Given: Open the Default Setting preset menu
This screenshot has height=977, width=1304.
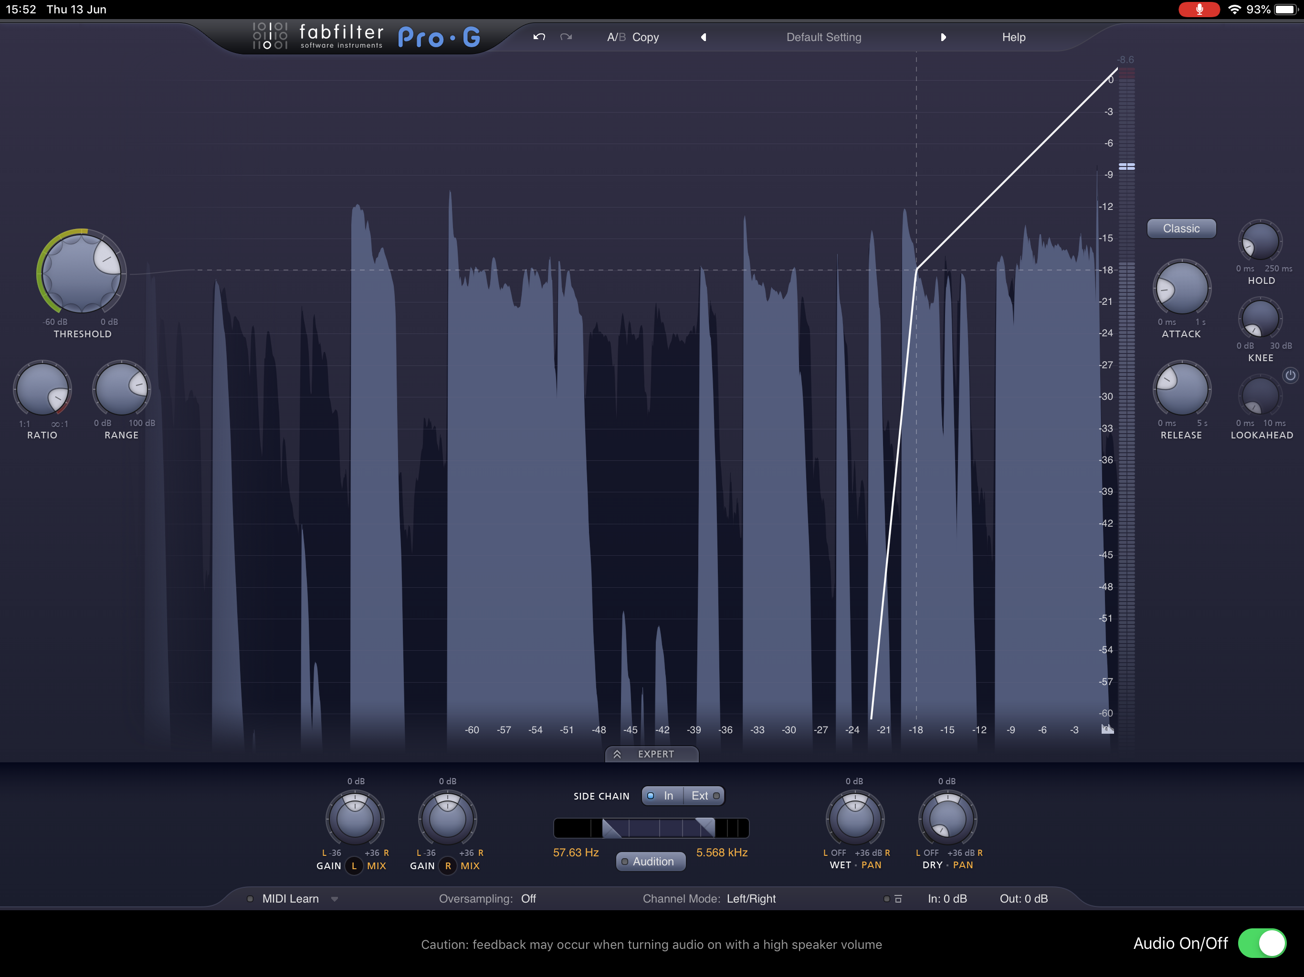Looking at the screenshot, I should tap(823, 37).
